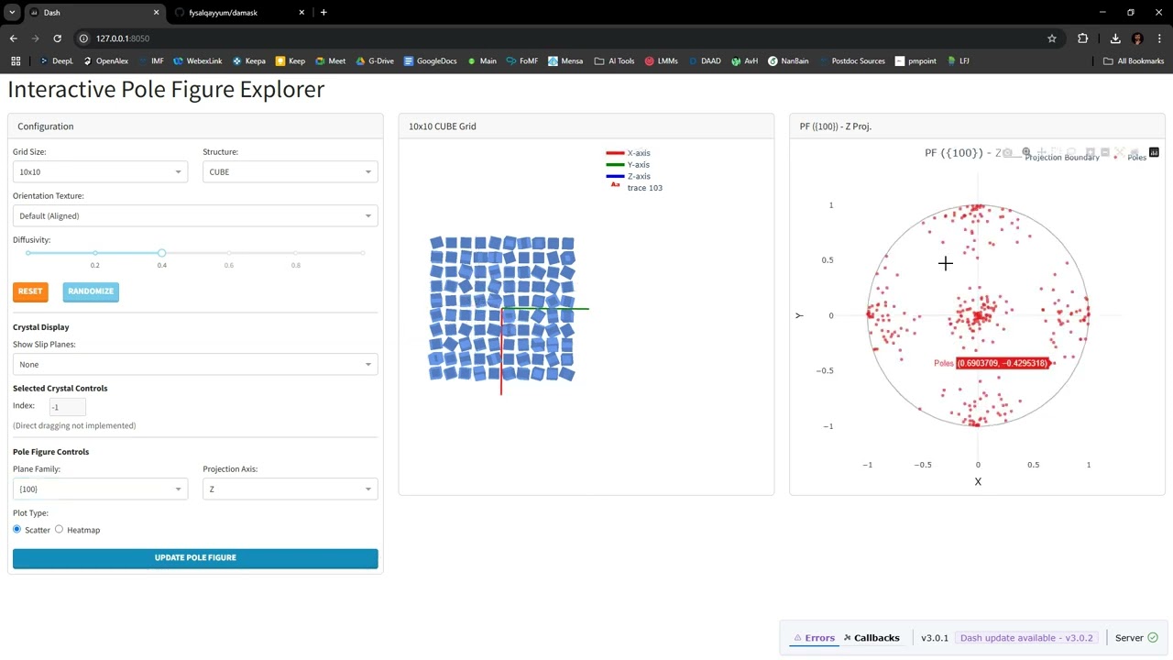This screenshot has height=660, width=1173.
Task: Expand the Orientation Texture dropdown
Action: pyautogui.click(x=195, y=216)
